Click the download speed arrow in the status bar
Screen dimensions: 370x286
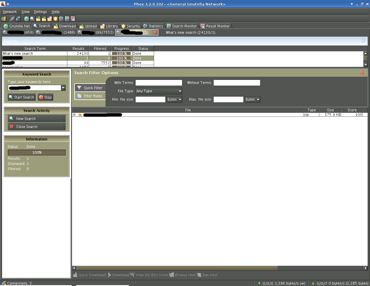[x=259, y=283]
